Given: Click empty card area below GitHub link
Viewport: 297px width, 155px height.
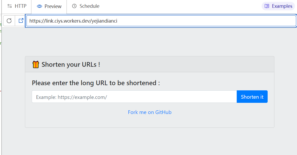Looking at the screenshot, I should [150, 122].
